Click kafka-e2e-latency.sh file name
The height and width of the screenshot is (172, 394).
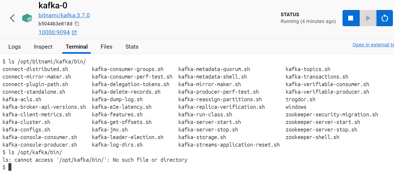pos(122,107)
